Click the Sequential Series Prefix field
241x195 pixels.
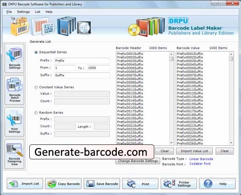click(82, 61)
